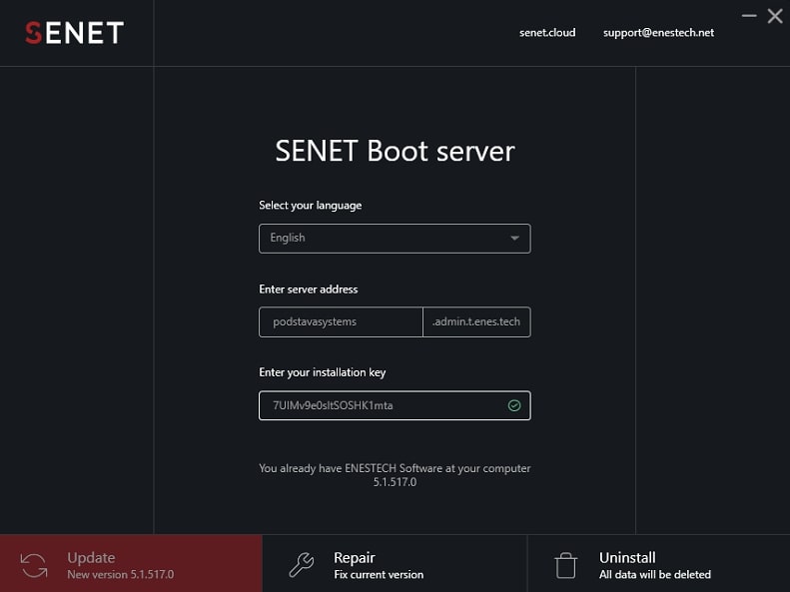Open the English language combo box

(x=395, y=239)
